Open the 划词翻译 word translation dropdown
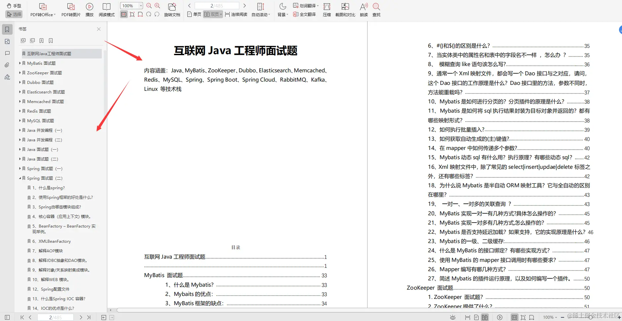This screenshot has width=622, height=321. (x=306, y=6)
